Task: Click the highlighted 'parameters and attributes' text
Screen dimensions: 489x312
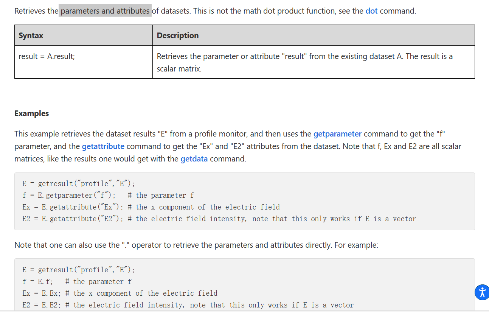Action: click(105, 11)
